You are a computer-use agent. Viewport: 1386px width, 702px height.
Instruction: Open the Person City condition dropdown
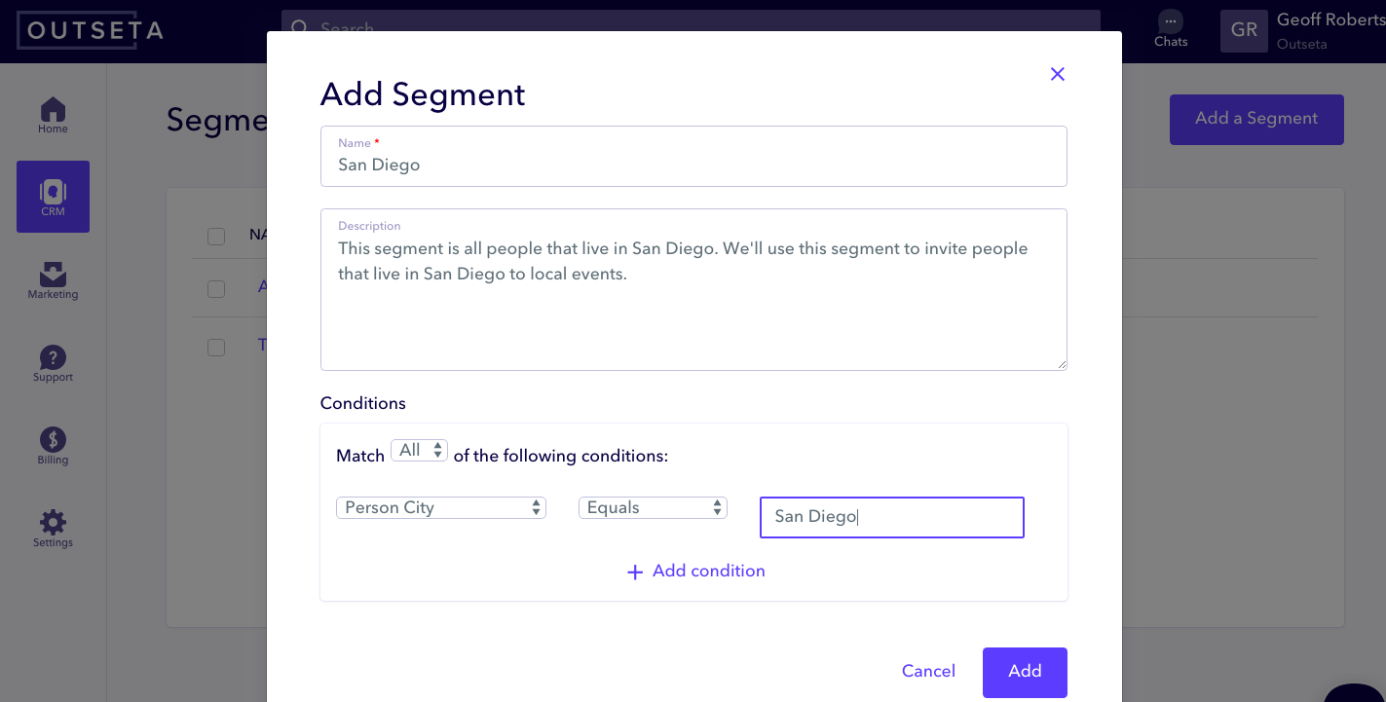(x=440, y=507)
